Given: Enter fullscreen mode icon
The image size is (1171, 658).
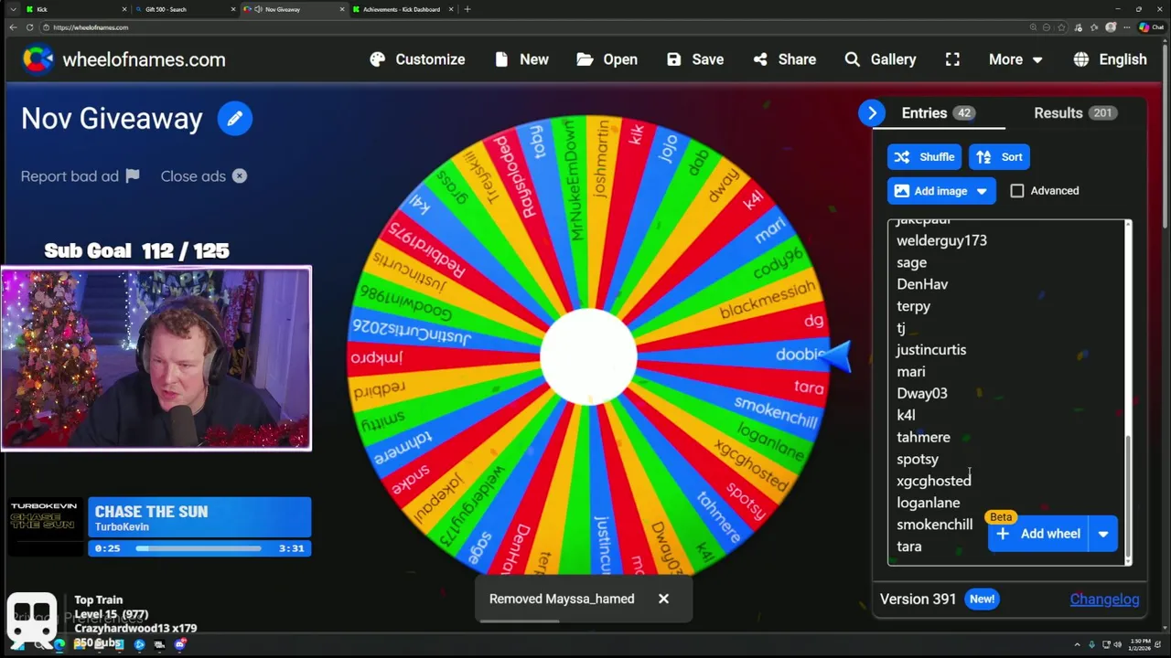Looking at the screenshot, I should coord(952,59).
